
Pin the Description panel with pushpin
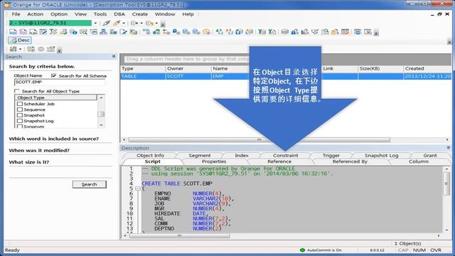click(448, 148)
